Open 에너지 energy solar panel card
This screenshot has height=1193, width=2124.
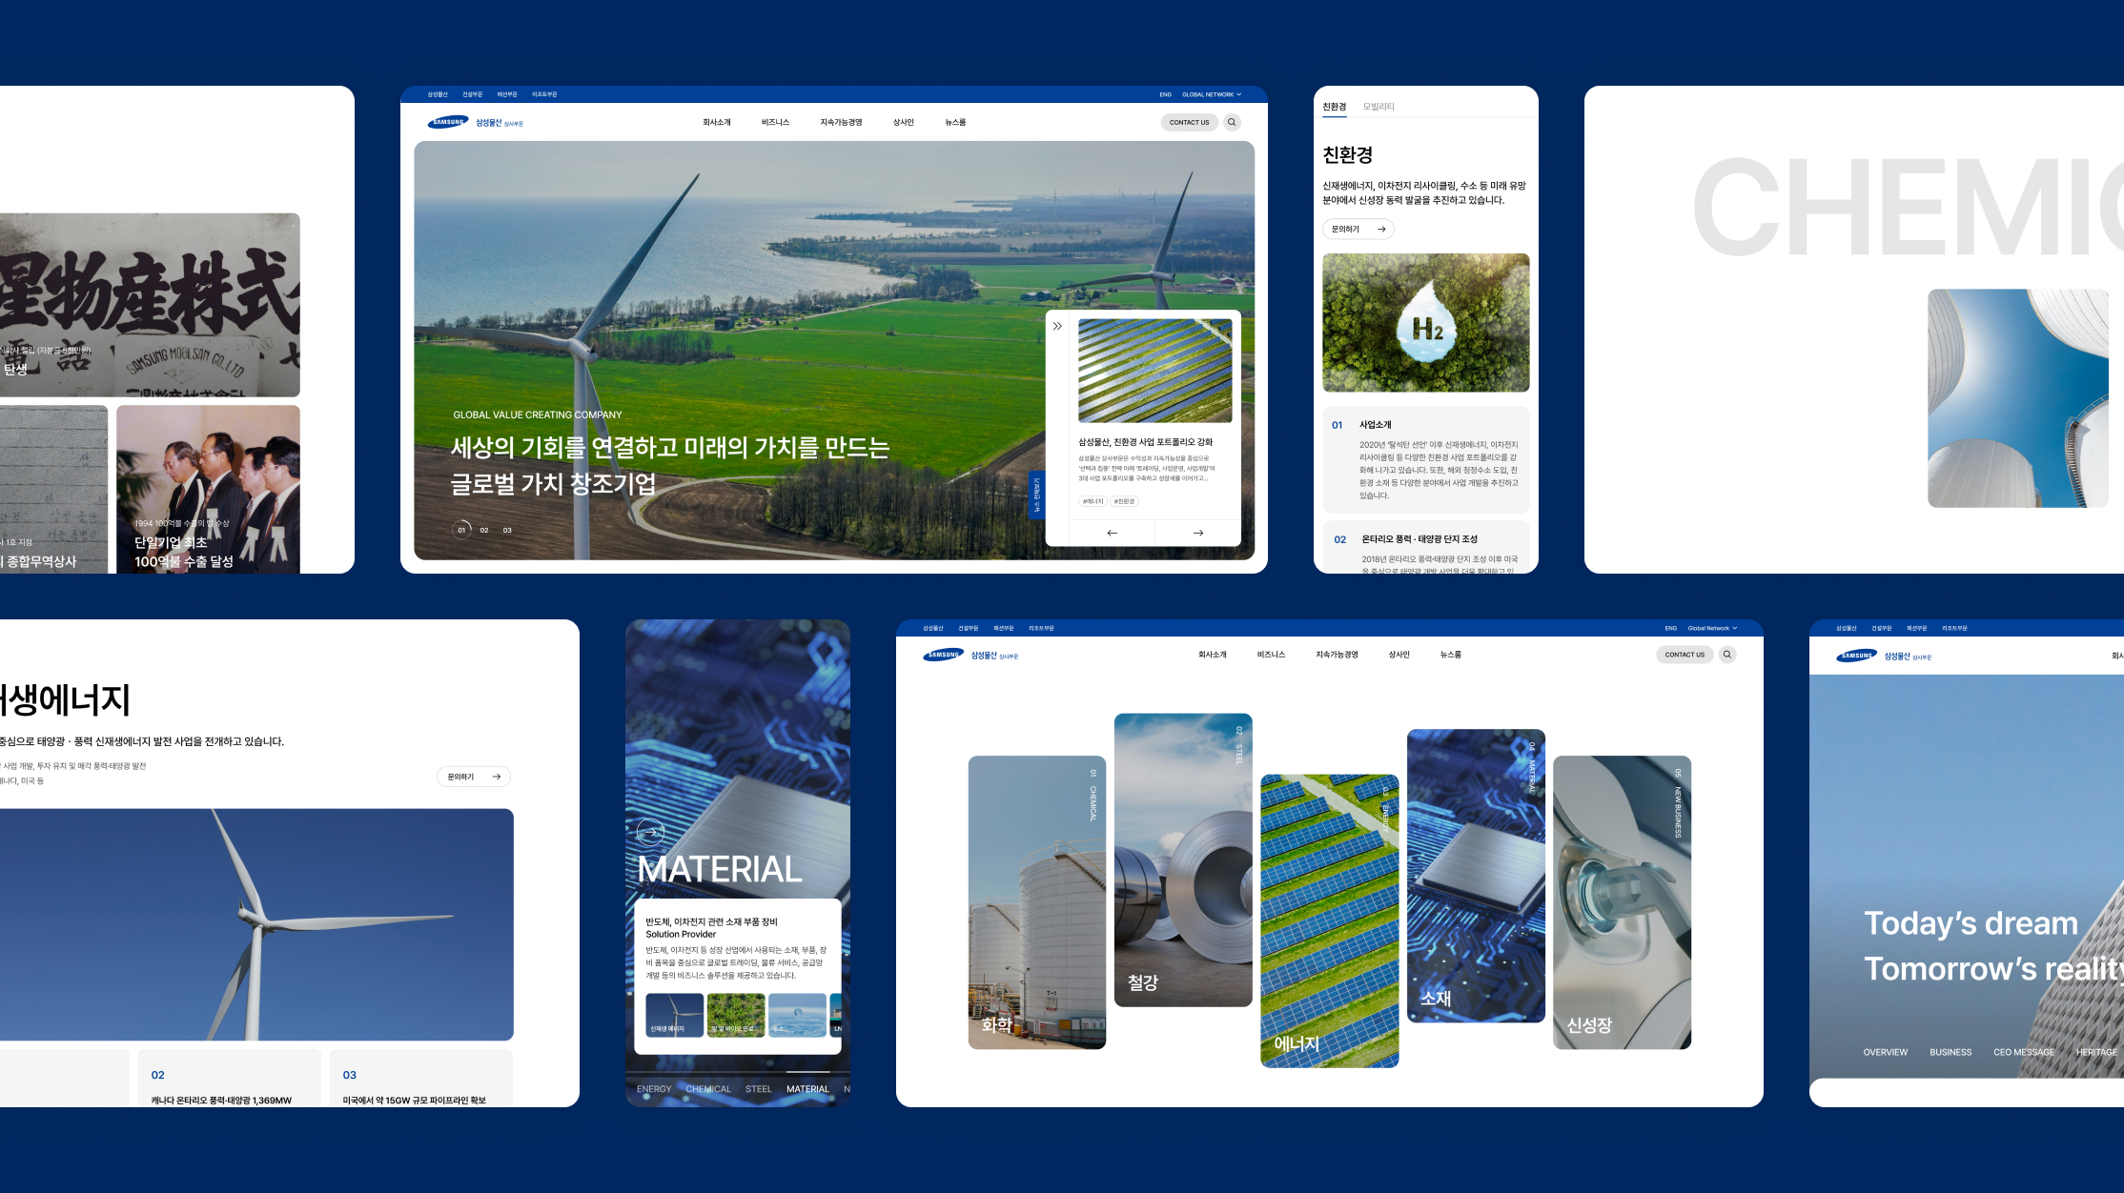point(1330,920)
